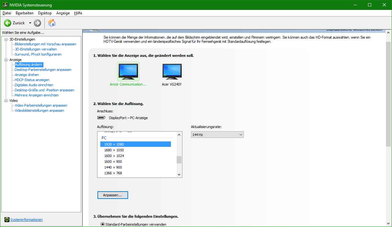This screenshot has height=227, width=392.
Task: Select resolution 1366 × 768
Action: coord(136,173)
